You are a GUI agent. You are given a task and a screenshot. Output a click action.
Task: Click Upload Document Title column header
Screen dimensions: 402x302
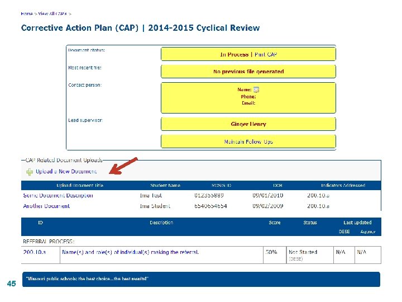pyautogui.click(x=80, y=186)
